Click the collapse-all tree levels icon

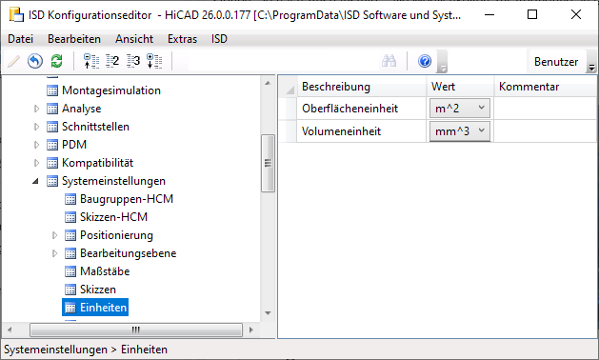[x=90, y=61]
